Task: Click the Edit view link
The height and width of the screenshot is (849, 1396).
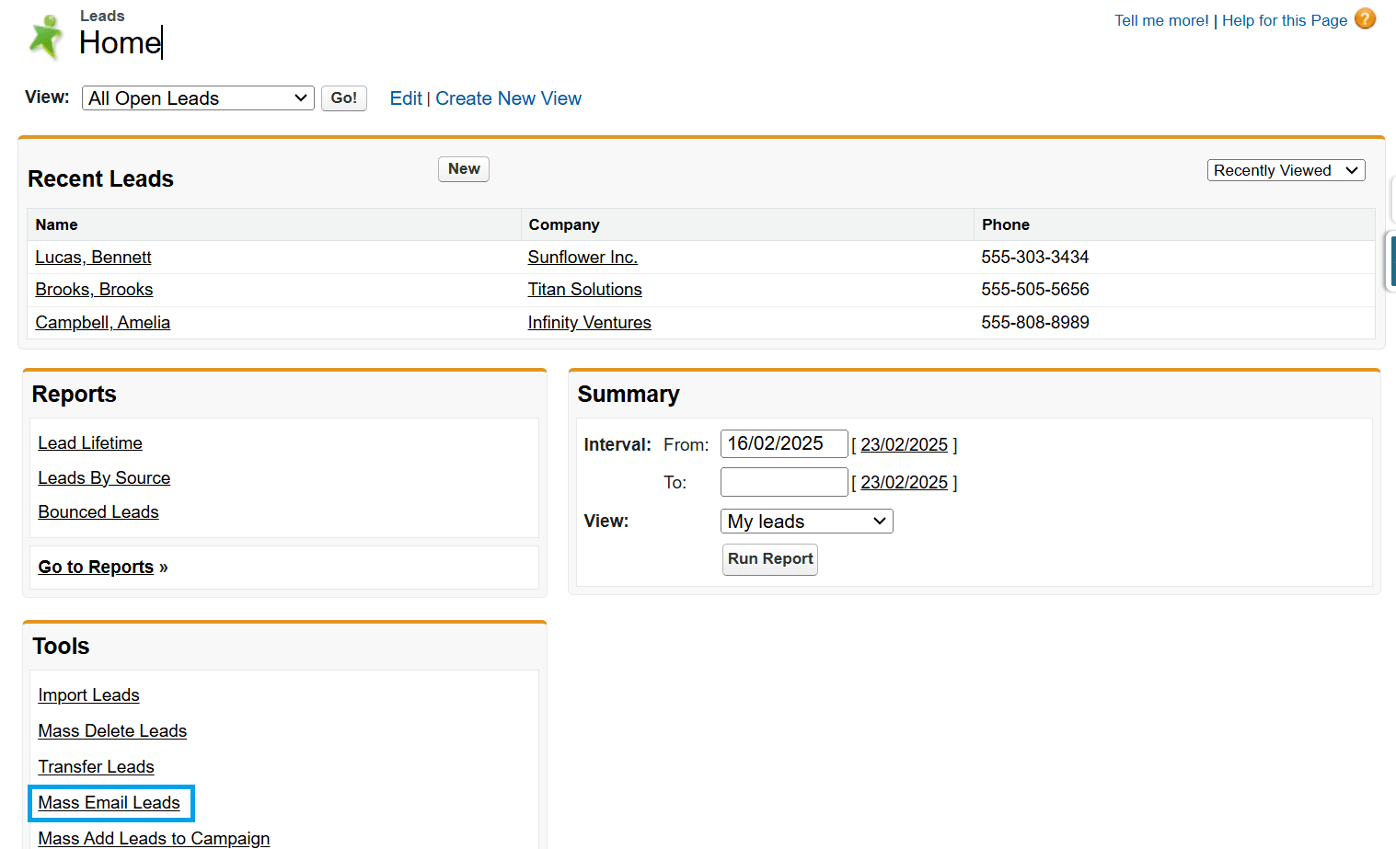Action: 405,98
